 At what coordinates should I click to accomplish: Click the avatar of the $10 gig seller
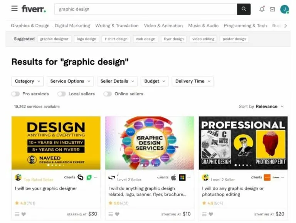[112, 177]
